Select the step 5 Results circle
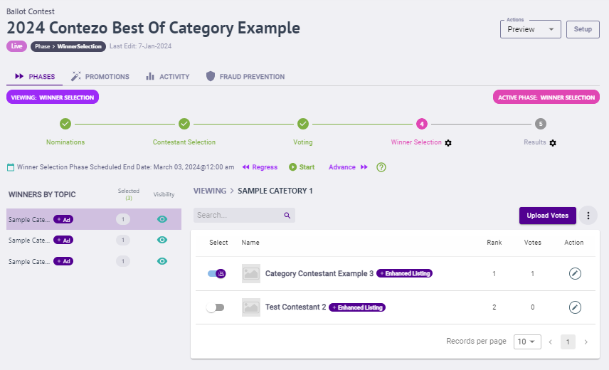This screenshot has width=609, height=370. pos(541,124)
